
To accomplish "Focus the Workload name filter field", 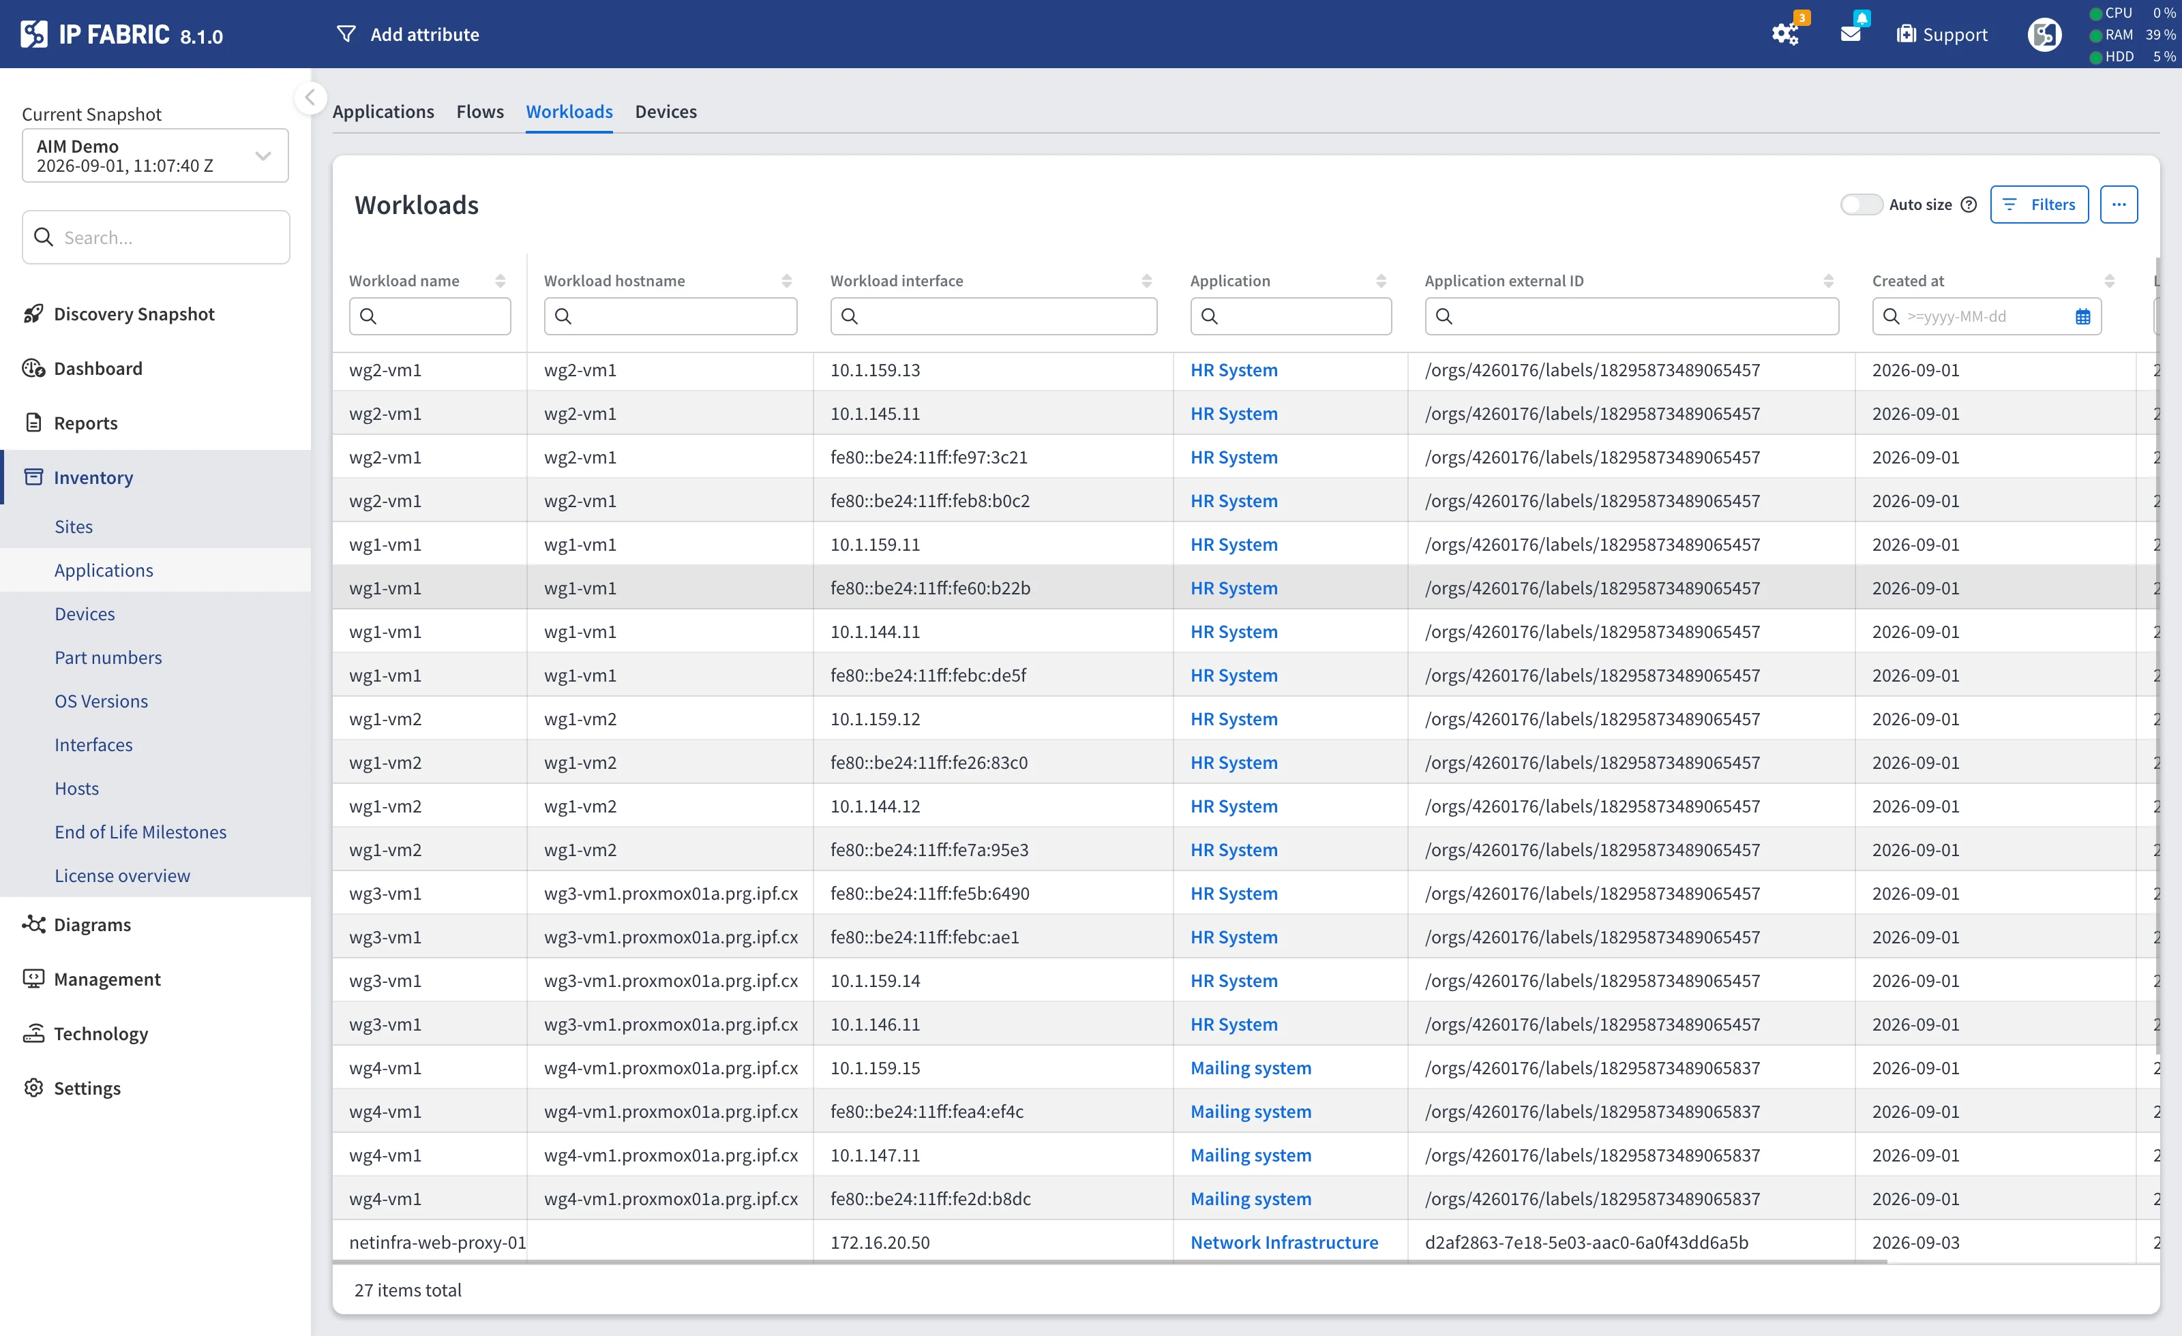I will 430,316.
